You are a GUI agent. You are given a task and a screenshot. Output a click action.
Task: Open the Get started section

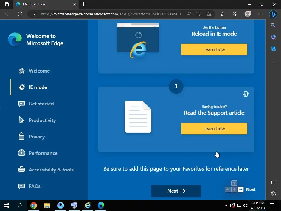(x=36, y=104)
